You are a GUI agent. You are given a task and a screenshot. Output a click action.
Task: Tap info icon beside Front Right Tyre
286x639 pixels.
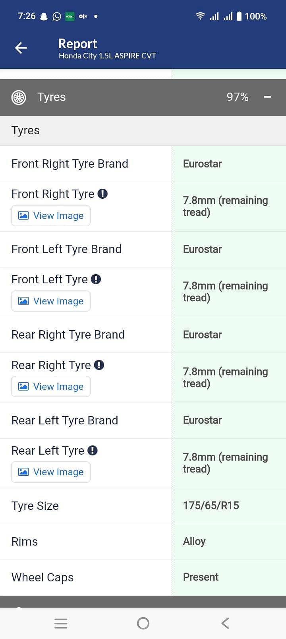[x=102, y=194]
